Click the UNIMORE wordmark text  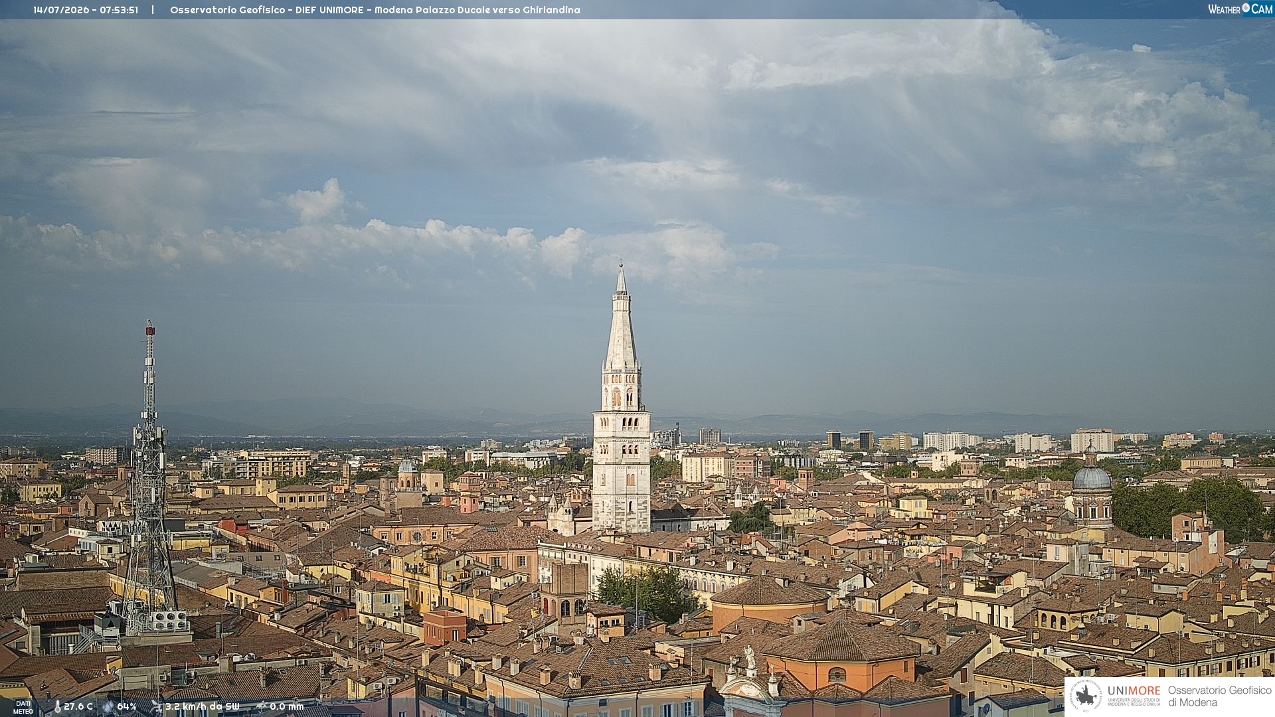(1134, 691)
